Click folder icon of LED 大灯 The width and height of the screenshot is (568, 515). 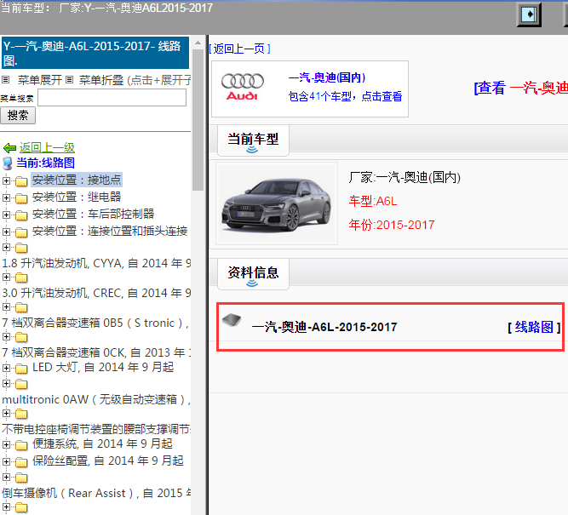(21, 369)
